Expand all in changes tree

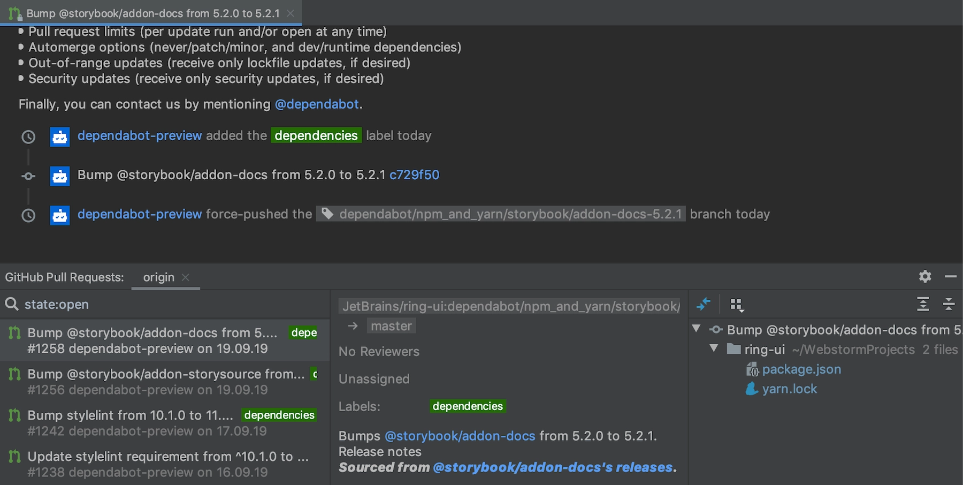(x=923, y=304)
